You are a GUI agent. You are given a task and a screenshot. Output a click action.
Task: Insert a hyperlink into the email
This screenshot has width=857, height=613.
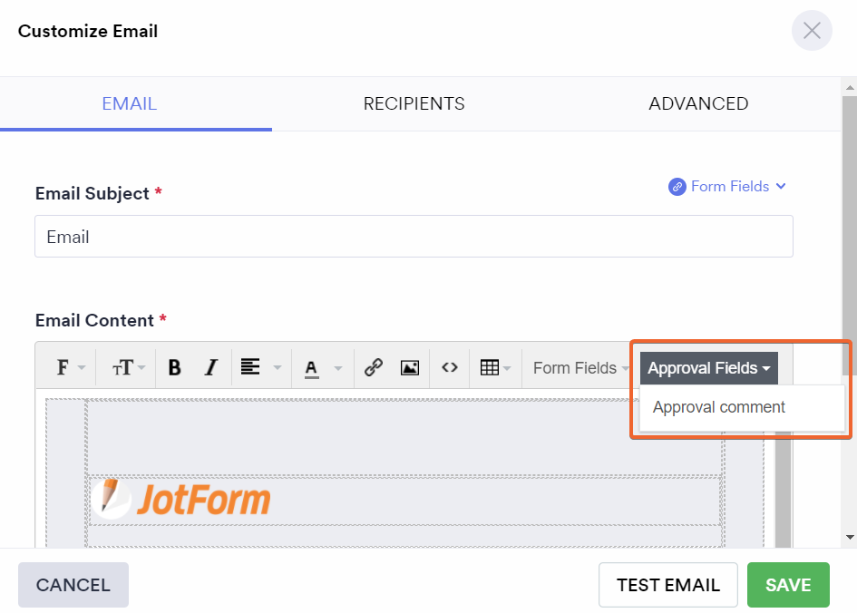(372, 367)
